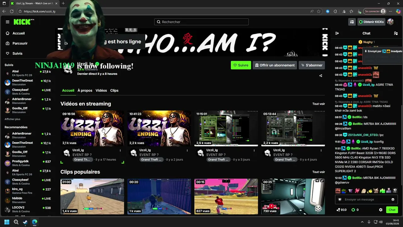Add page to favorites star icon
The width and height of the screenshot is (403, 227).
319,11
